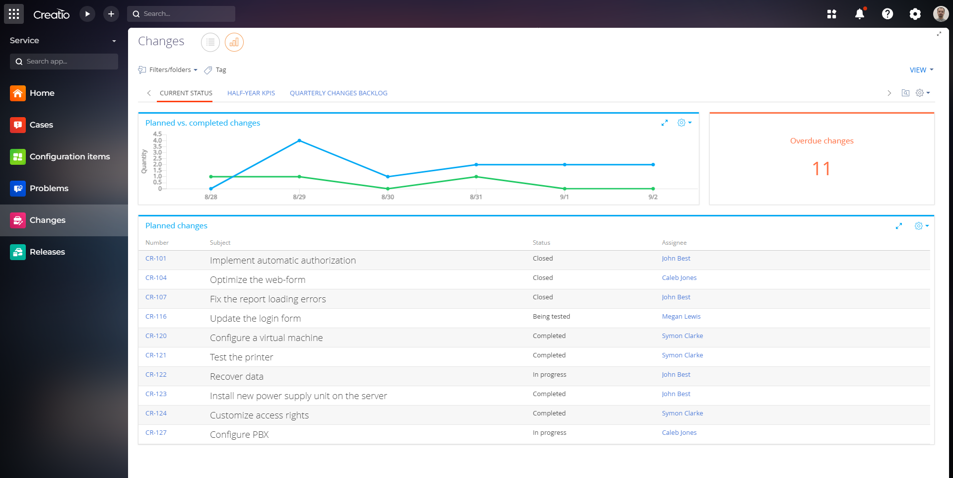
Task: Click the Search app input field
Action: [65, 62]
